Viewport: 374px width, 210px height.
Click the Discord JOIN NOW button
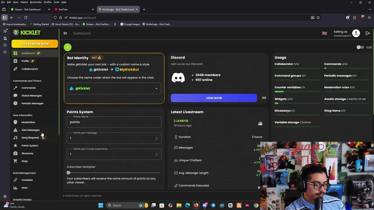click(214, 98)
